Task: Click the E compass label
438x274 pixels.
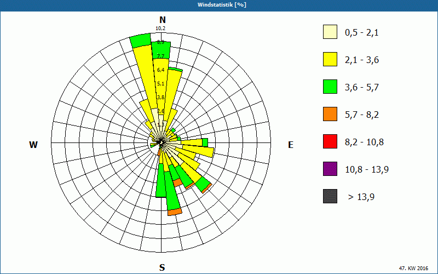Action: 291,145
